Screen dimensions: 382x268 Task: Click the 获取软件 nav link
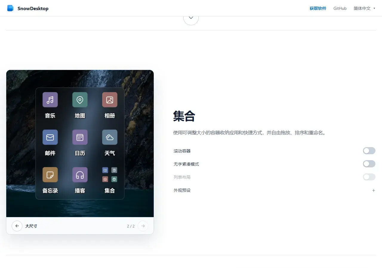(318, 8)
